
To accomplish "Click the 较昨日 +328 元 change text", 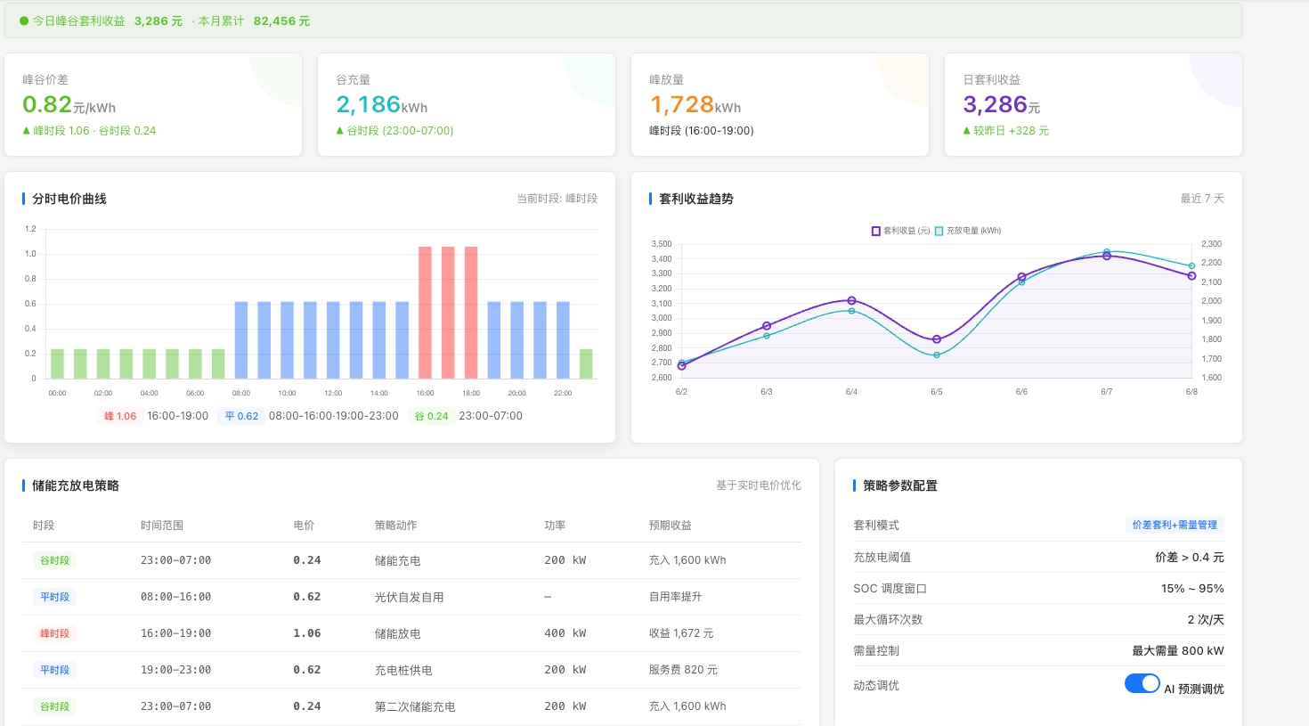I will click(x=1006, y=131).
